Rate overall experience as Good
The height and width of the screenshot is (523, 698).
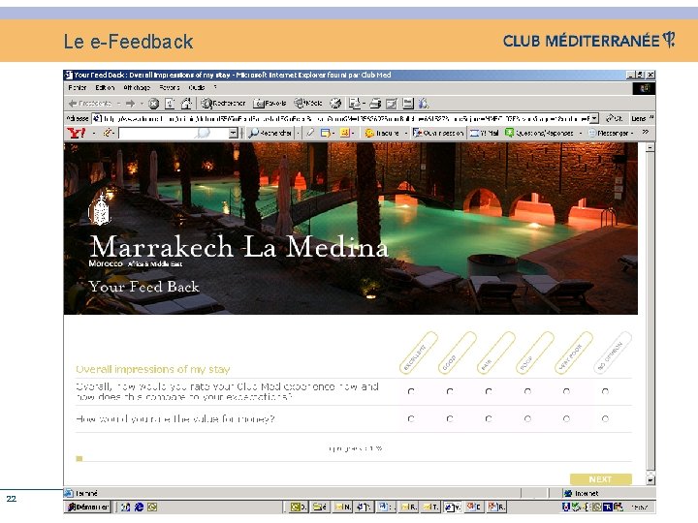pos(450,391)
